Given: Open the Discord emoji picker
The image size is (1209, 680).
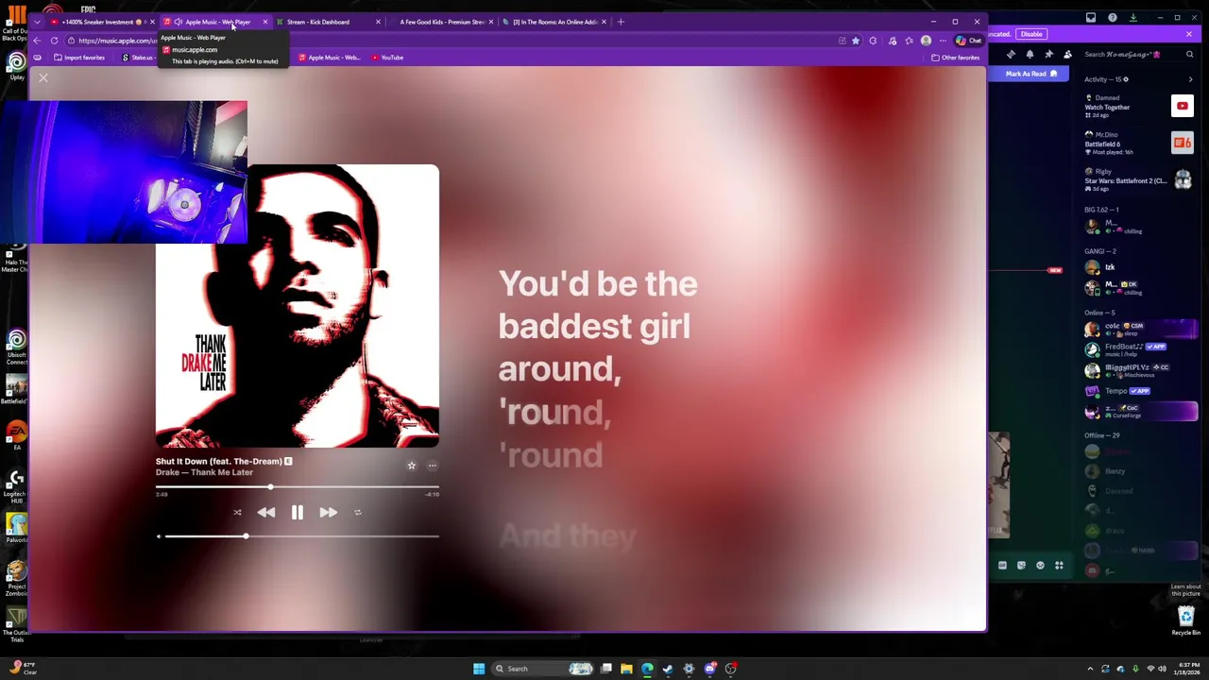Looking at the screenshot, I should (x=1040, y=566).
